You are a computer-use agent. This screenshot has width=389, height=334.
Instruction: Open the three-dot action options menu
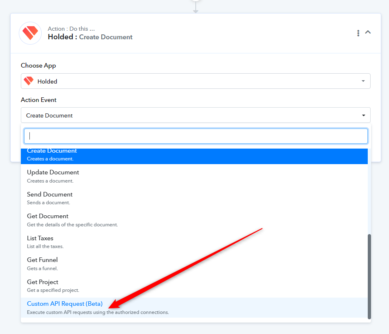(x=358, y=33)
